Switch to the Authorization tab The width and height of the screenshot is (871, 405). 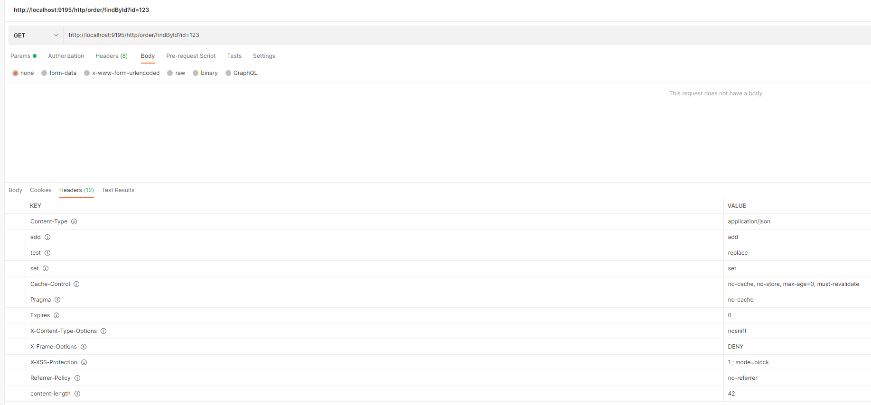[x=66, y=56]
